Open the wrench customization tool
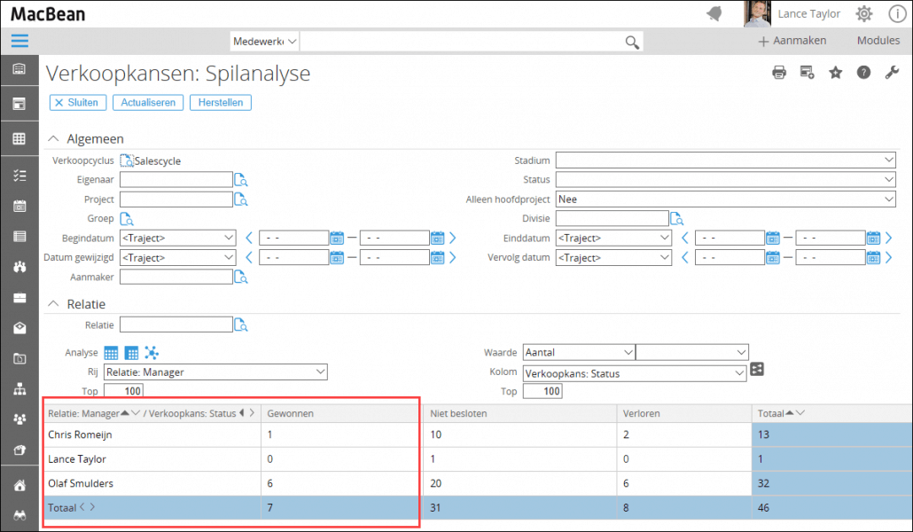The width and height of the screenshot is (913, 532). tap(892, 73)
